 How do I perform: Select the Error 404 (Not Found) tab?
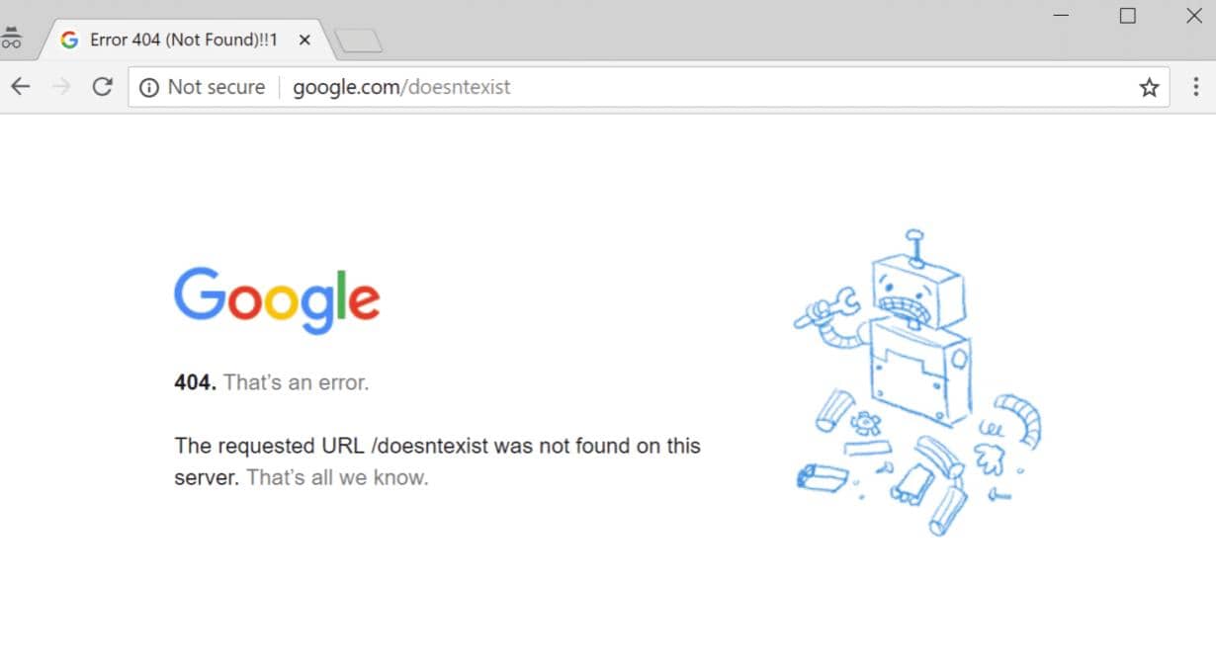pyautogui.click(x=183, y=40)
